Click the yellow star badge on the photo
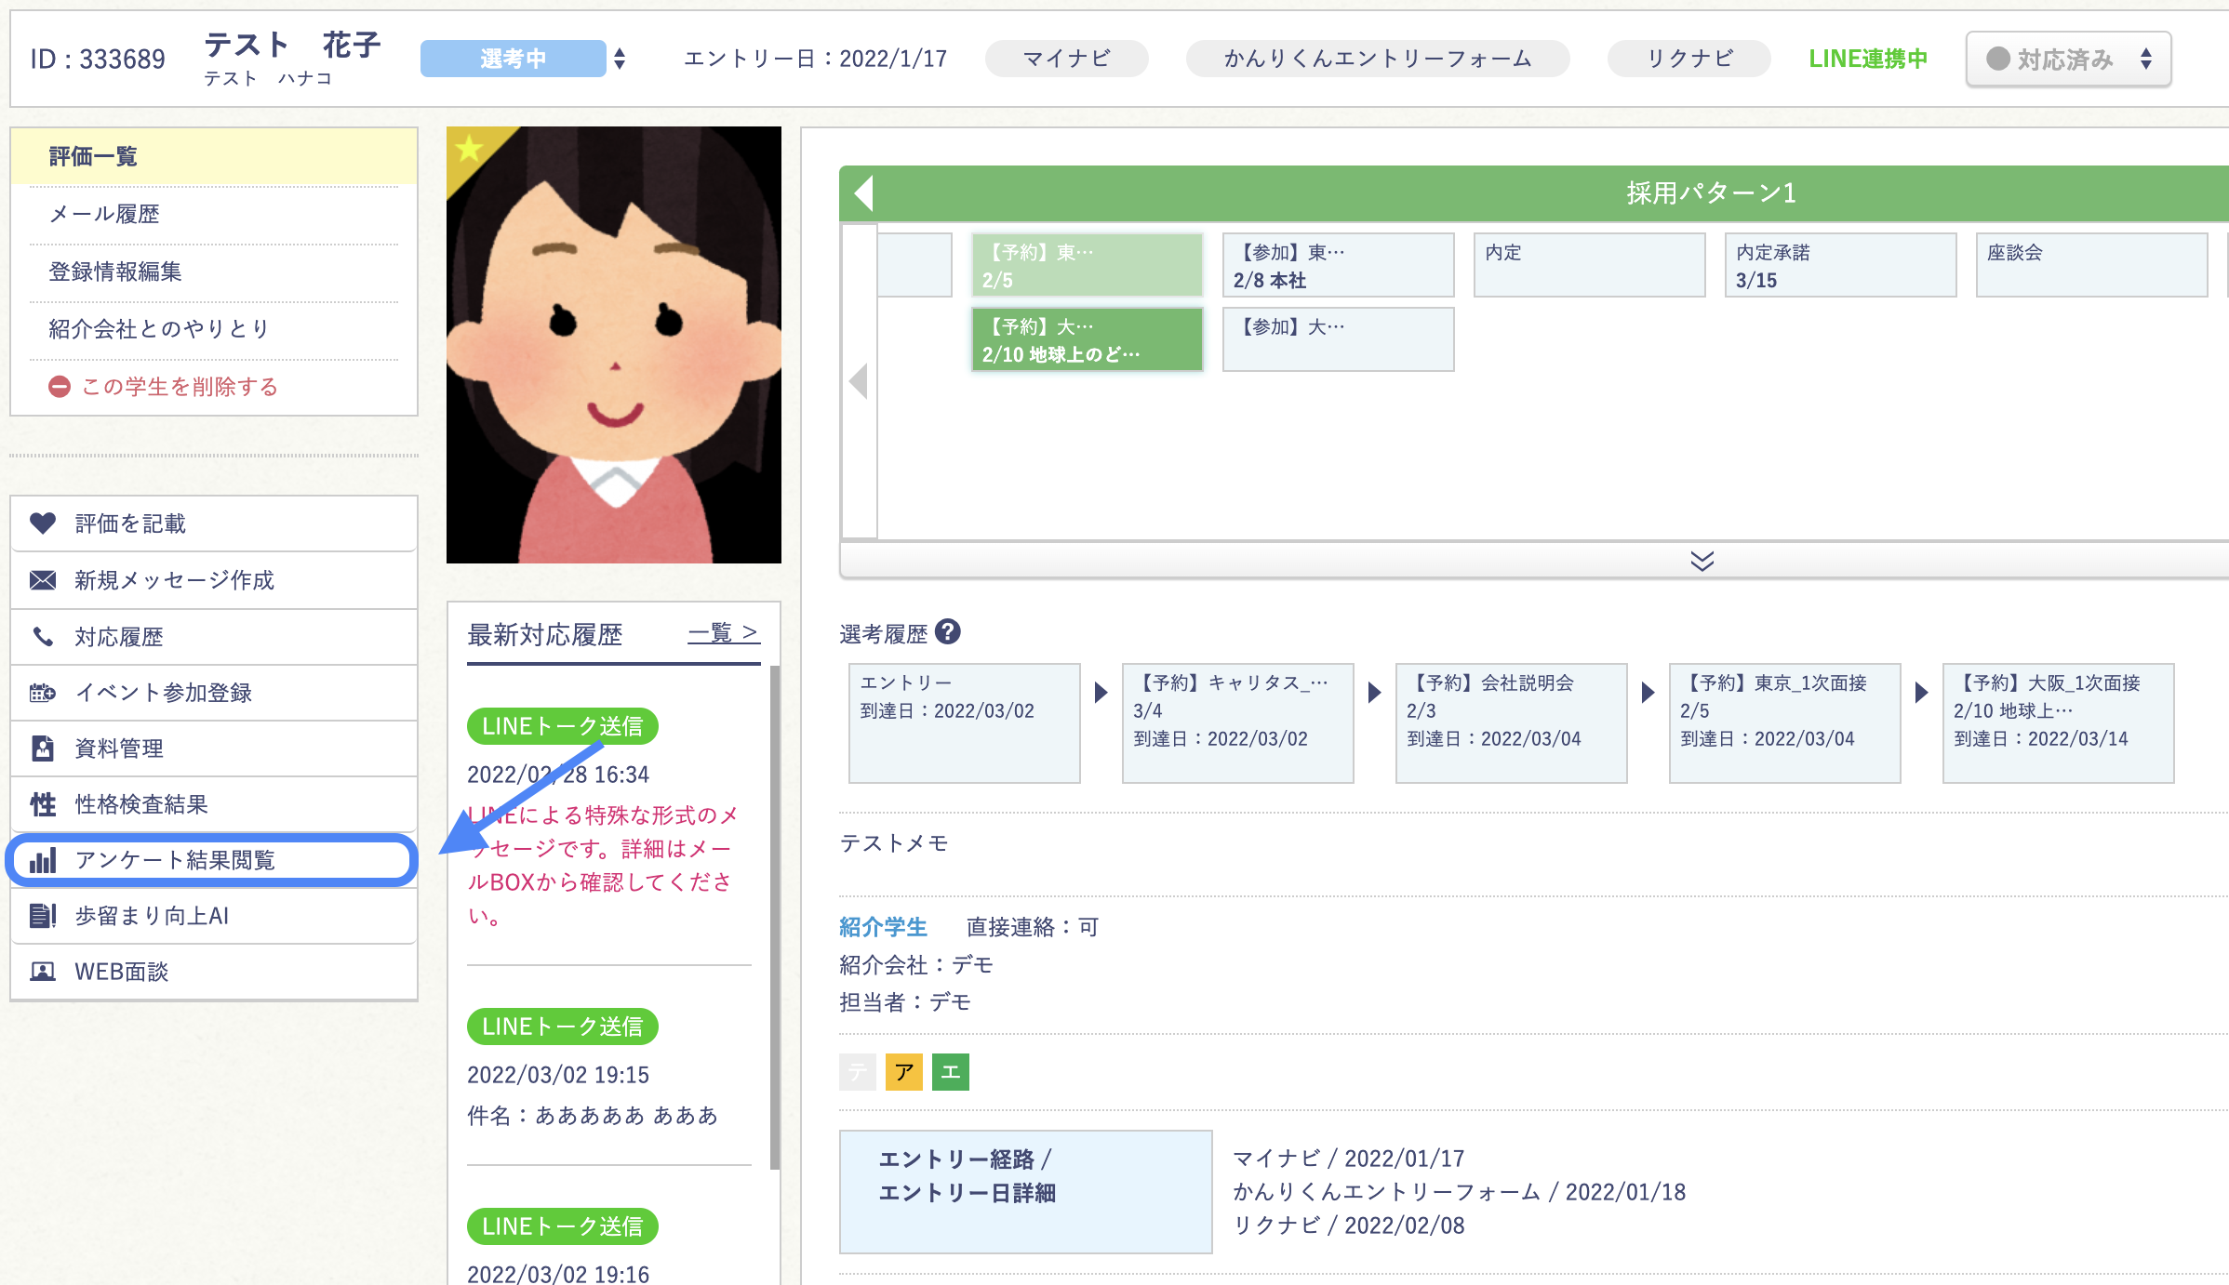 469,148
